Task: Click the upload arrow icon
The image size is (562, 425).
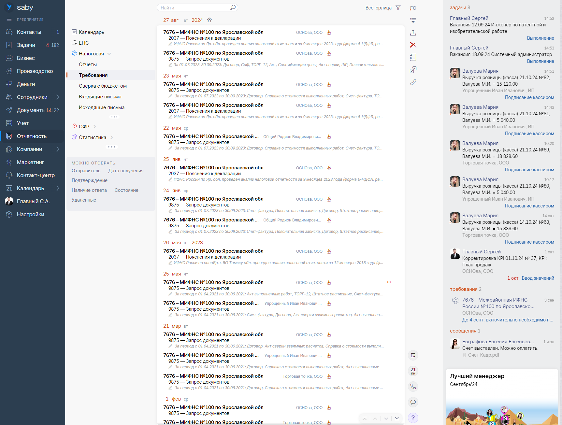Action: [x=413, y=33]
